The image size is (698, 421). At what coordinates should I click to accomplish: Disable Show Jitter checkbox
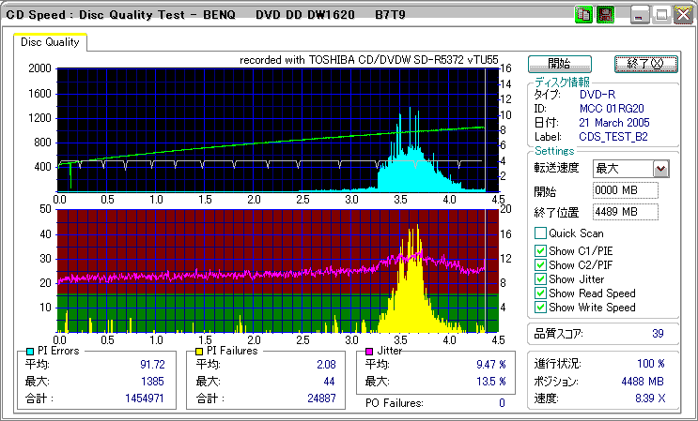tap(540, 278)
